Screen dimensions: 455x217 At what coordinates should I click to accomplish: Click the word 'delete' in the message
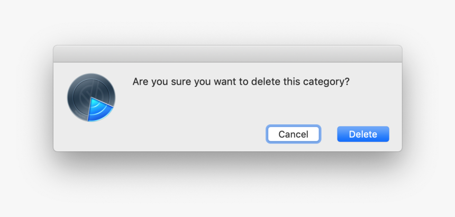click(265, 82)
